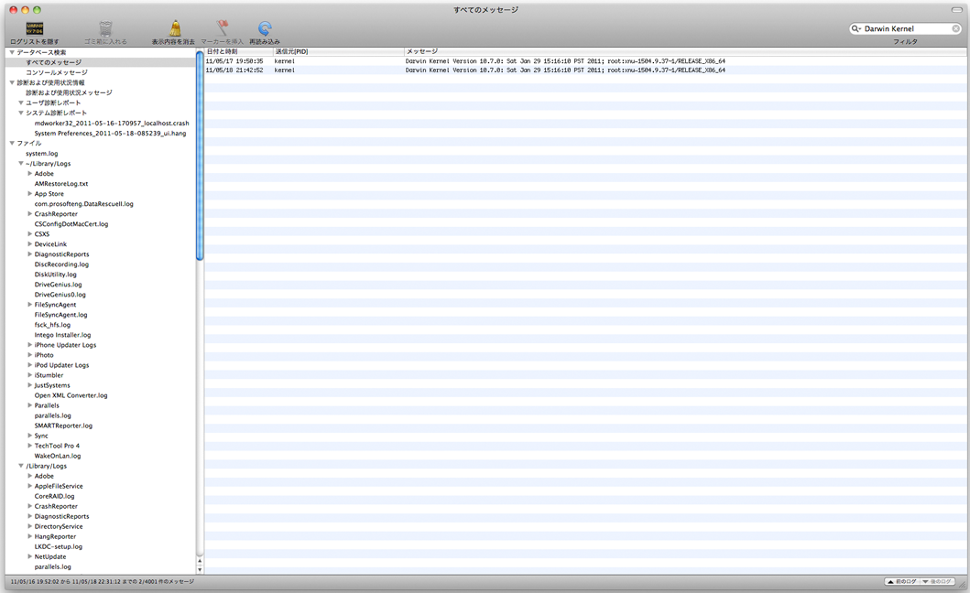Select Open XML Converter.log
This screenshot has height=593, width=970.
pyautogui.click(x=71, y=395)
